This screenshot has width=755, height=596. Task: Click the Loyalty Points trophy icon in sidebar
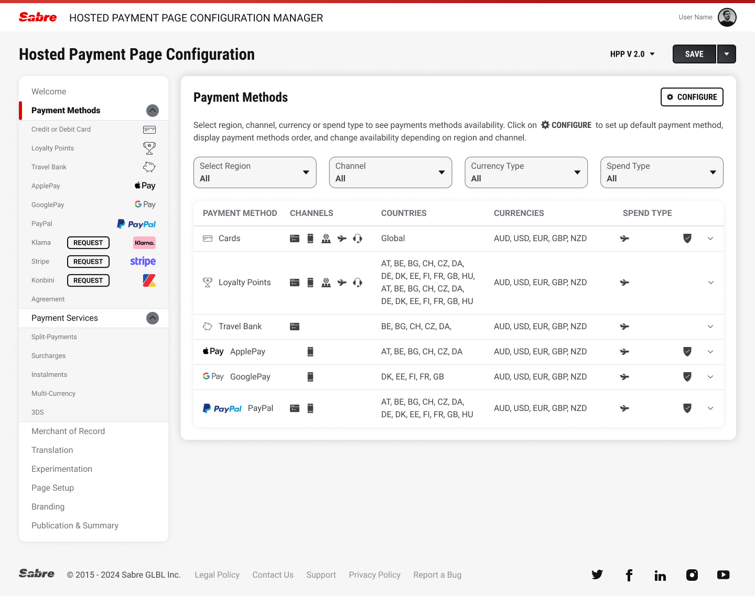[149, 148]
